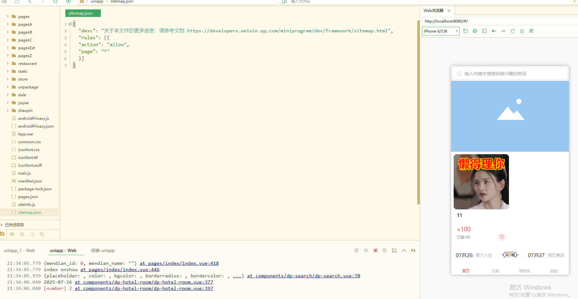Open the browser devtools console icon
The width and height of the screenshot is (578, 299).
(484, 31)
